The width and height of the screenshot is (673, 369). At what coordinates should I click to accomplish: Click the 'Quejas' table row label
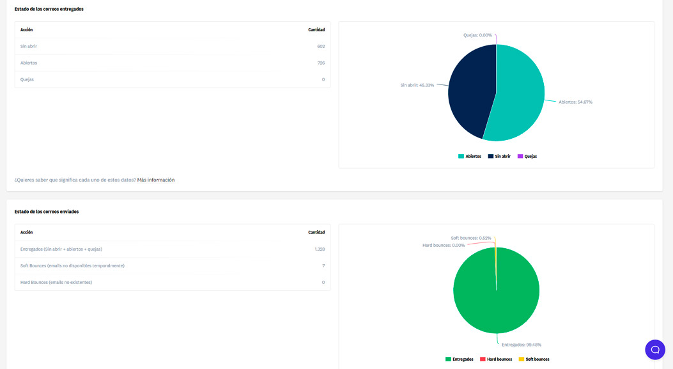(x=27, y=79)
